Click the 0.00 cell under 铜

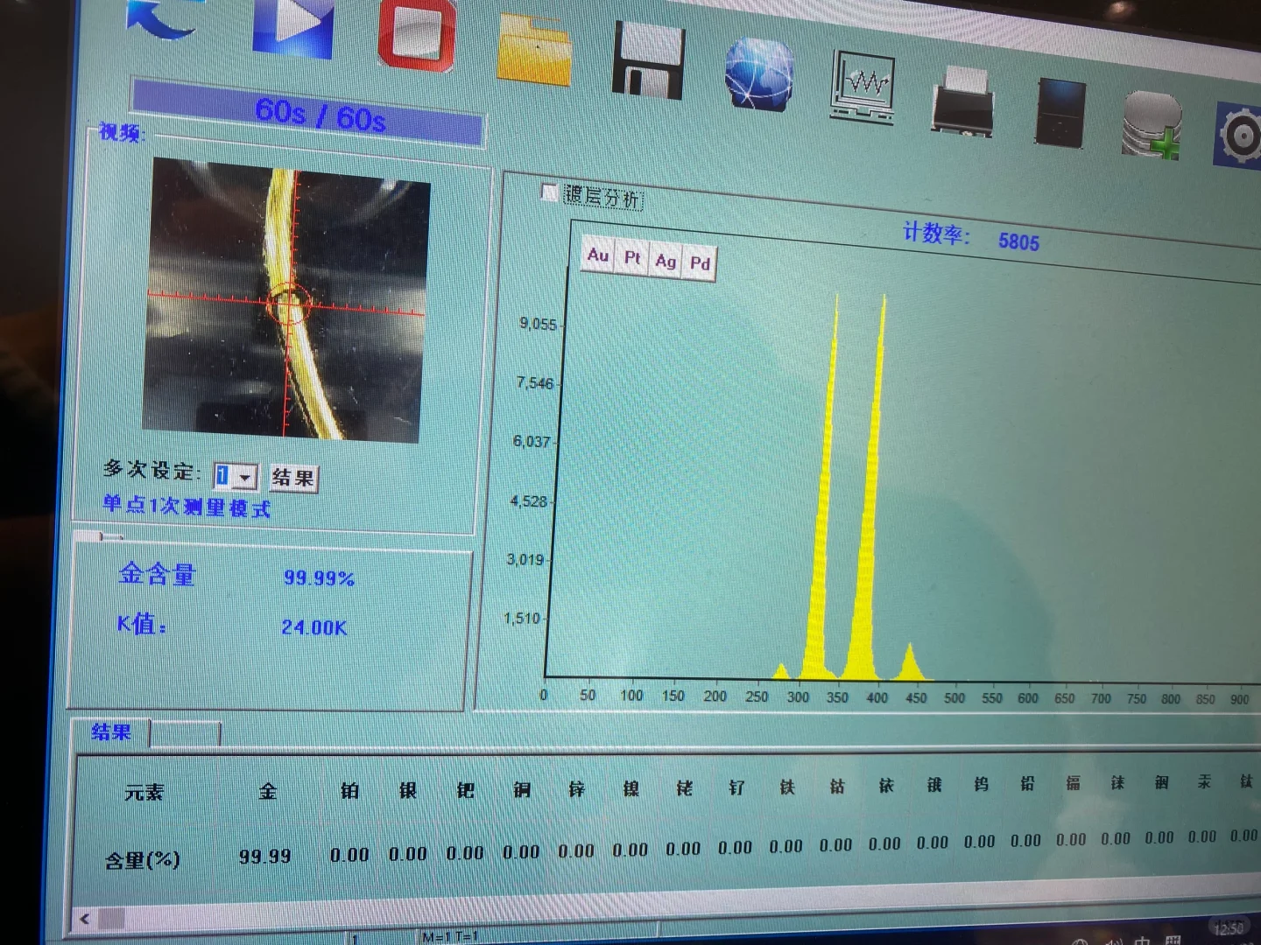521,852
